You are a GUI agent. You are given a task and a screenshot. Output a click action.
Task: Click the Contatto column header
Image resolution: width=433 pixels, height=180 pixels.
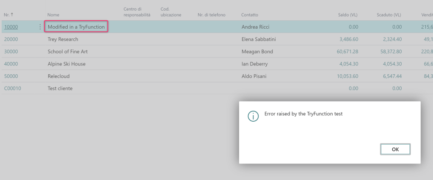tap(250, 15)
